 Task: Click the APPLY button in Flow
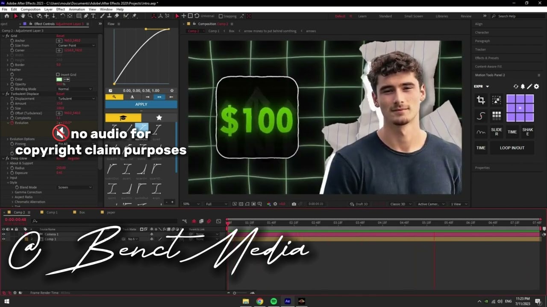point(141,104)
